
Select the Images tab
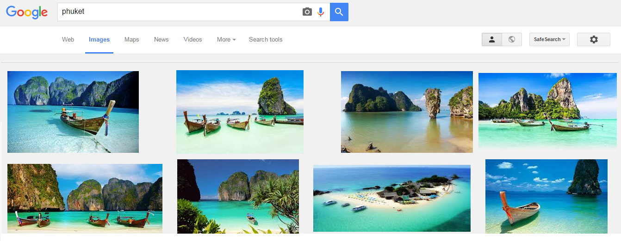click(99, 40)
